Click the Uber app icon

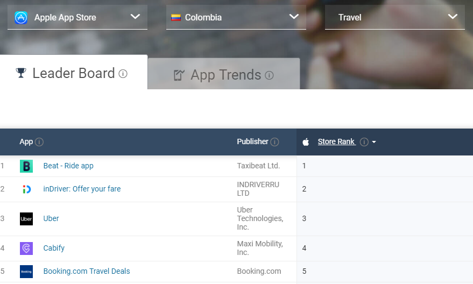pos(26,219)
